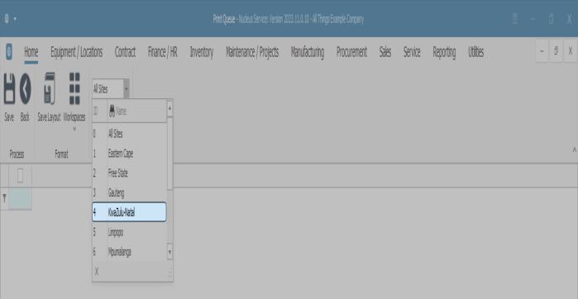Open the Home ribbon tab
The height and width of the screenshot is (299, 578).
click(31, 52)
